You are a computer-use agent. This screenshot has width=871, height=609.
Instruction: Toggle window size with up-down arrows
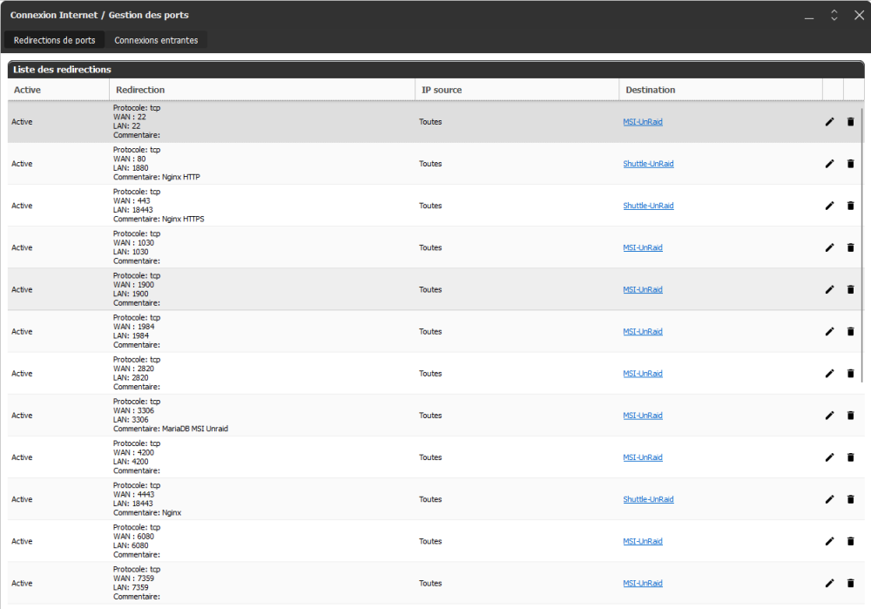point(834,15)
